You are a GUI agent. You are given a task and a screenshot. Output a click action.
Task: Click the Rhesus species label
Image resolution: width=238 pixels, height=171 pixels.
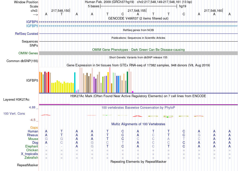33,135
